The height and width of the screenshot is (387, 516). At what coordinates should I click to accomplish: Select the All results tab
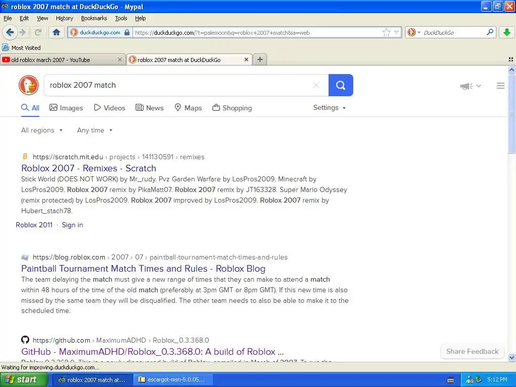[30, 108]
